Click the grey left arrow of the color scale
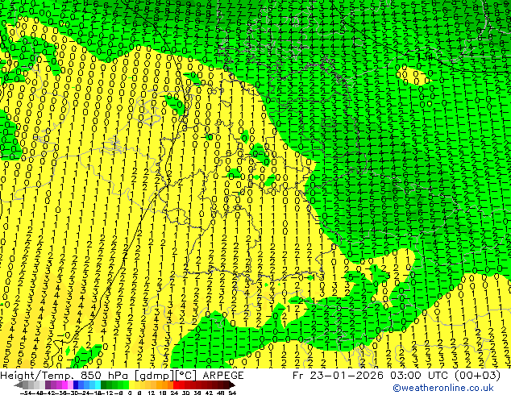The image size is (511, 395). coord(19,385)
